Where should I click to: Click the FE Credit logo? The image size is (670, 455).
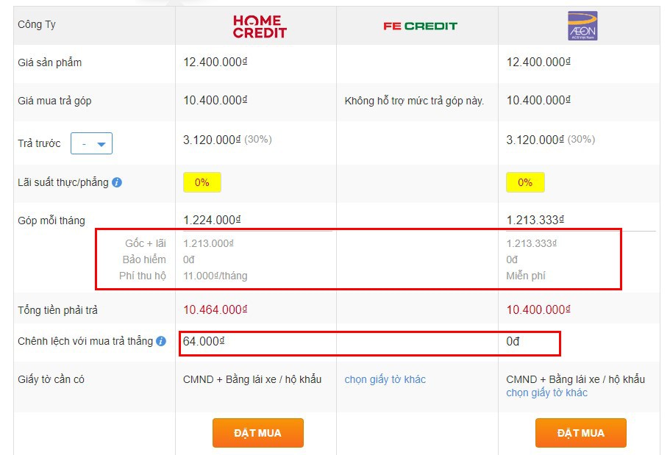click(x=420, y=26)
